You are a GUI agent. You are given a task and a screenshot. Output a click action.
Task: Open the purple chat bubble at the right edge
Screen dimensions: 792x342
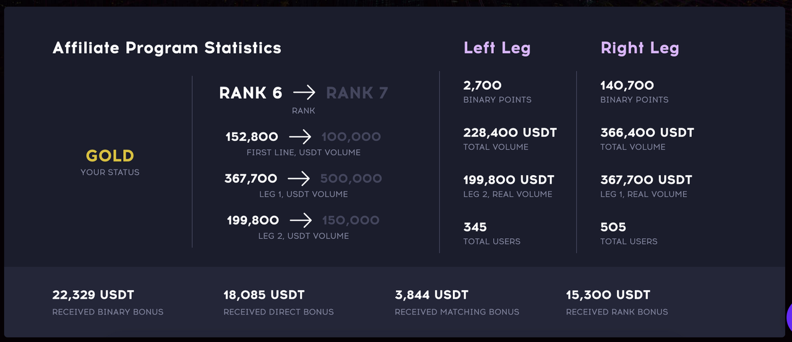point(788,317)
